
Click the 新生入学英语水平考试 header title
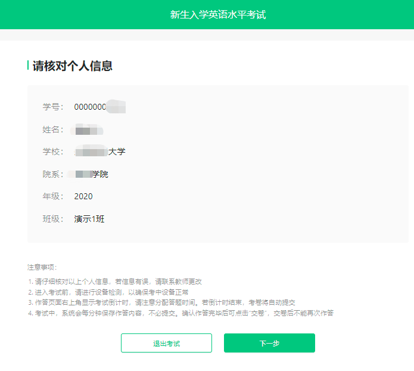coord(217,14)
